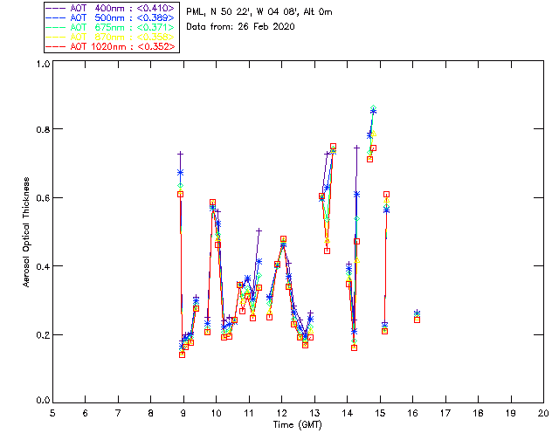This screenshot has width=559, height=447.
Task: Click the x-axis tick label 15
Action: click(x=380, y=413)
